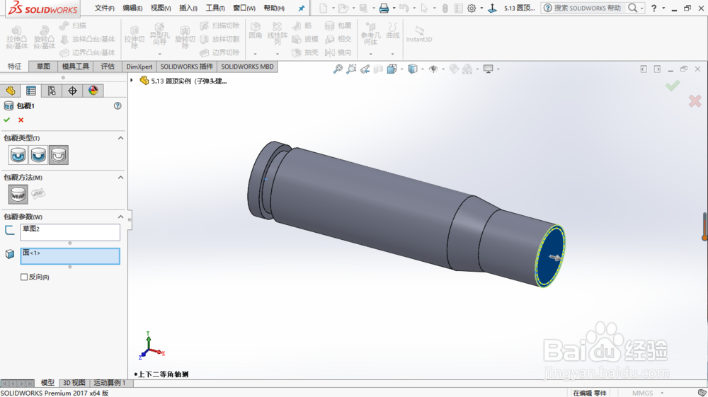
Task: Switch to the SOLIDWORKS 插件 tab
Action: click(x=186, y=67)
